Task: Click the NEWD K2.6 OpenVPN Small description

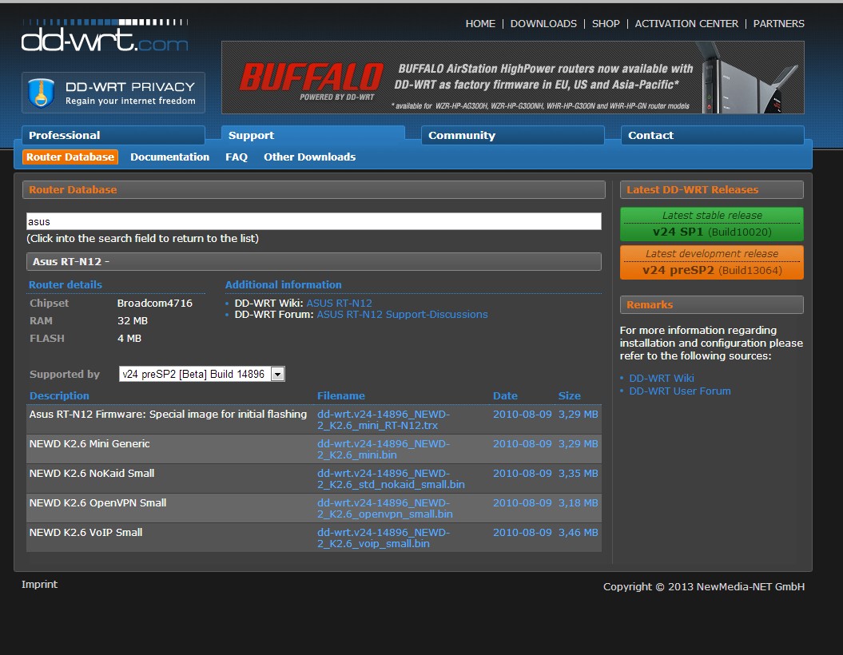Action: tap(97, 503)
